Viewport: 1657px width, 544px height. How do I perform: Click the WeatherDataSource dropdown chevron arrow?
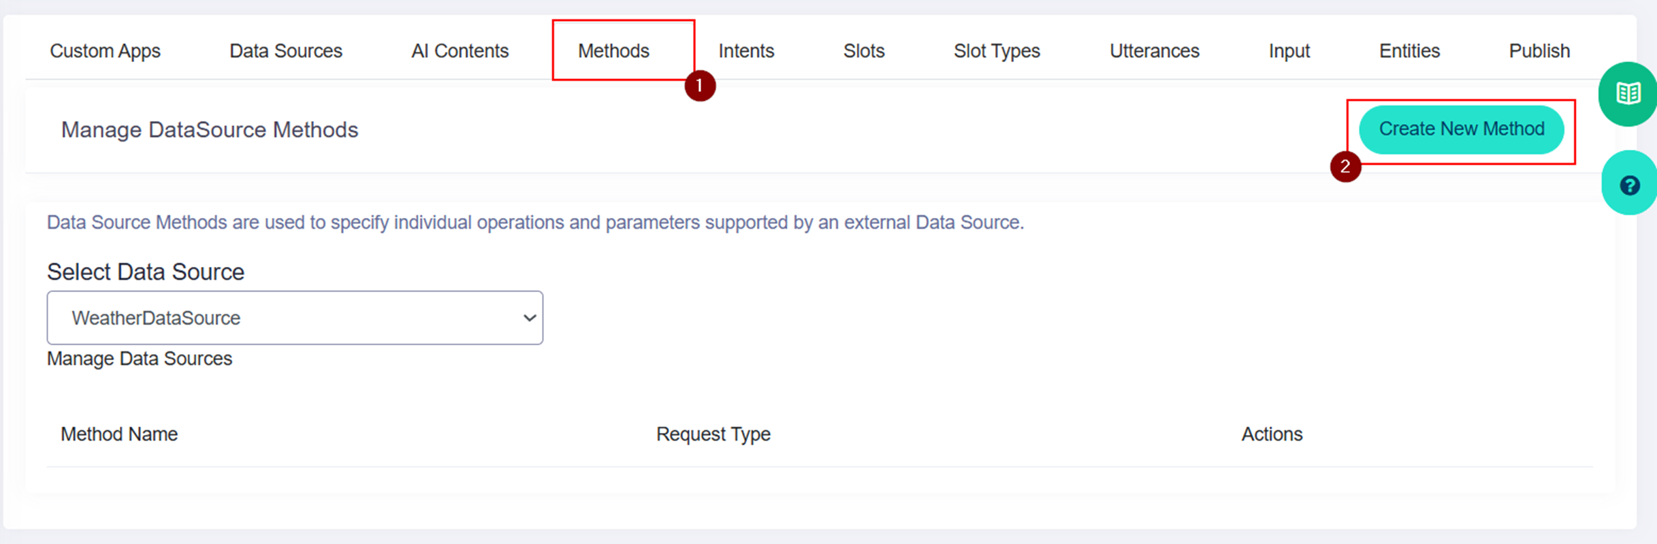pyautogui.click(x=529, y=318)
